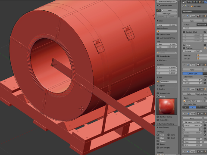
Task: Open the Fit Type Fixed Count selector
Action: [x=202, y=25]
